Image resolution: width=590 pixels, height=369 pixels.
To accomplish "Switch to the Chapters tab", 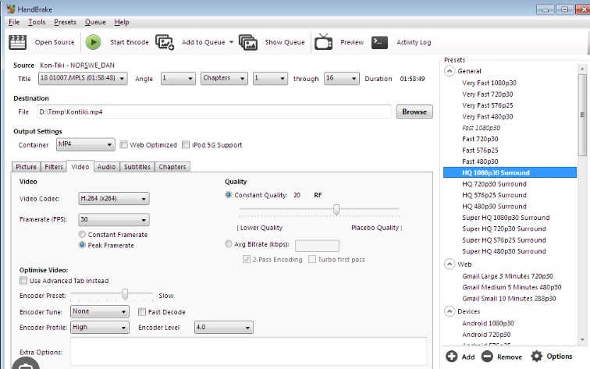I will 172,167.
